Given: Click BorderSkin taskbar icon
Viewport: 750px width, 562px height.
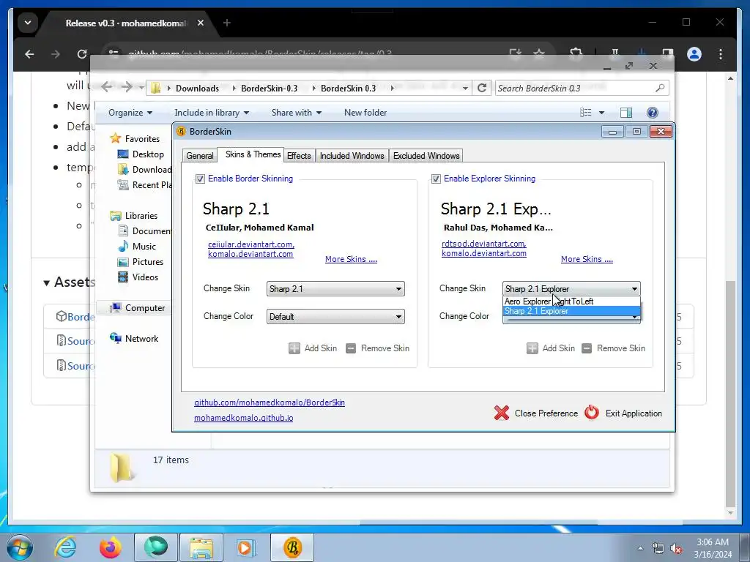Looking at the screenshot, I should point(292,547).
